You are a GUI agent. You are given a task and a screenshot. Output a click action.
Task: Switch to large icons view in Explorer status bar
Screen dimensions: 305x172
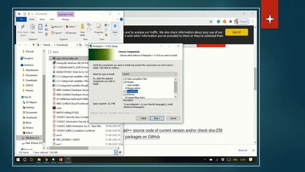pyautogui.click(x=121, y=152)
